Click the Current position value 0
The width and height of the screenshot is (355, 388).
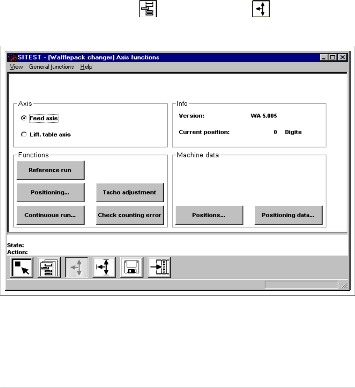(x=275, y=132)
